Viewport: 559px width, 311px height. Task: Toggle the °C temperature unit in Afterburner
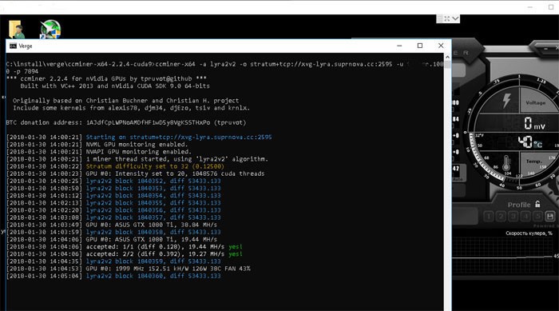[x=538, y=144]
